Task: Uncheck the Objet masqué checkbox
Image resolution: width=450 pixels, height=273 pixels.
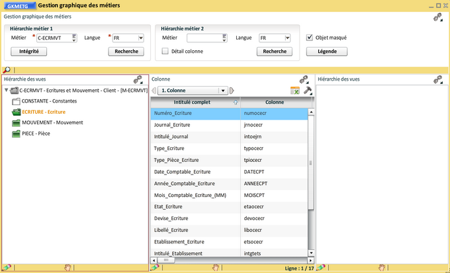Action: point(310,38)
